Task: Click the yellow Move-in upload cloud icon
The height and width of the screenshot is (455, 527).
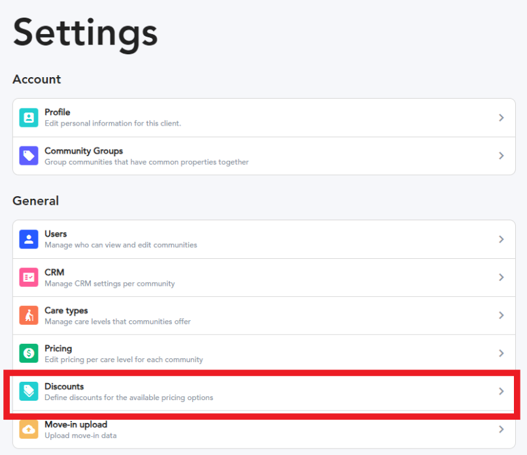Action: 29,429
